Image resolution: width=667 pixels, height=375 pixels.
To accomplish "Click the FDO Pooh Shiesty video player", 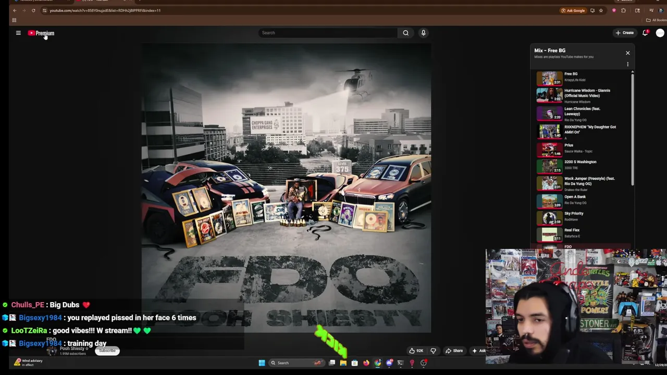I will [286, 188].
